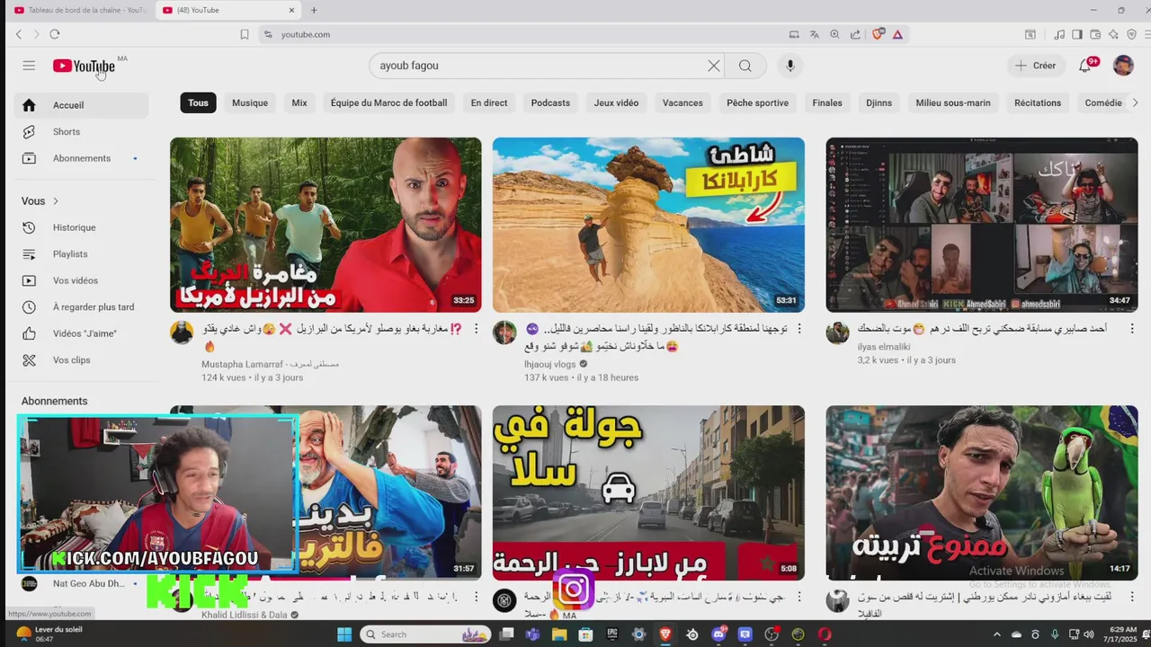
Task: Select the Pêche sportive chip
Action: tap(757, 102)
